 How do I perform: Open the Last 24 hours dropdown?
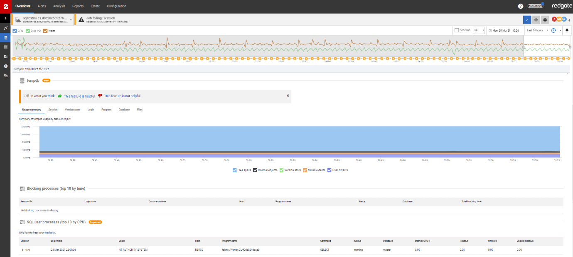pyautogui.click(x=536, y=30)
